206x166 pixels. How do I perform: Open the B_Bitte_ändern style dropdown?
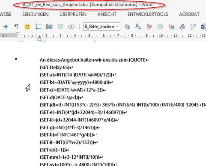[117, 27]
